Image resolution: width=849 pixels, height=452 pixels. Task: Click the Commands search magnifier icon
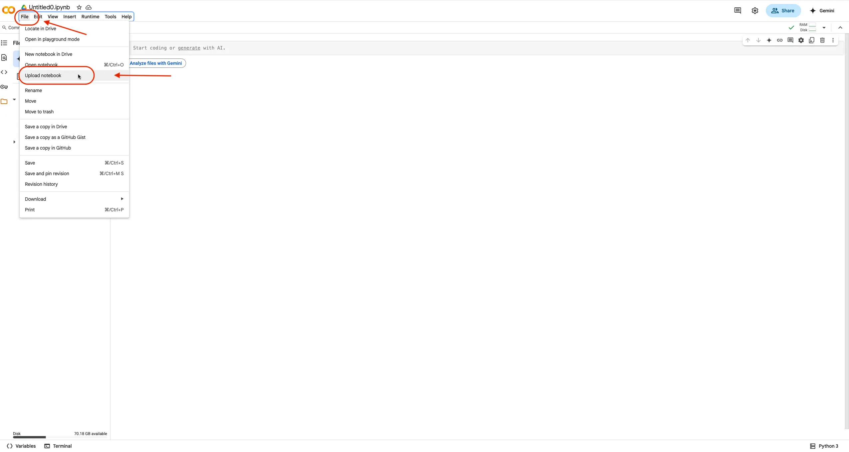point(4,28)
